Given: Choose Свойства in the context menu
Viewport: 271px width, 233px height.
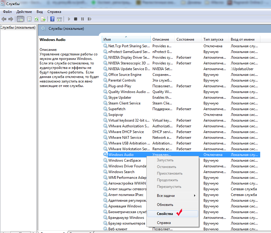Looking at the screenshot, I should pos(165,214).
